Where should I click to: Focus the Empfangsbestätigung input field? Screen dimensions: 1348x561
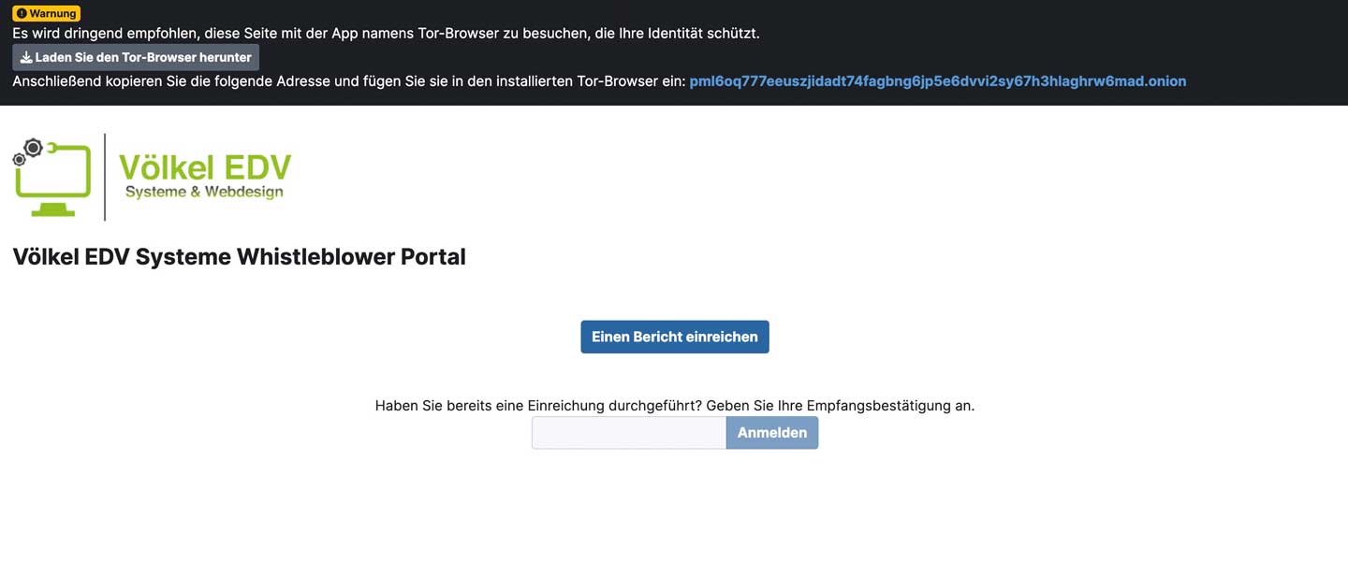coord(628,433)
